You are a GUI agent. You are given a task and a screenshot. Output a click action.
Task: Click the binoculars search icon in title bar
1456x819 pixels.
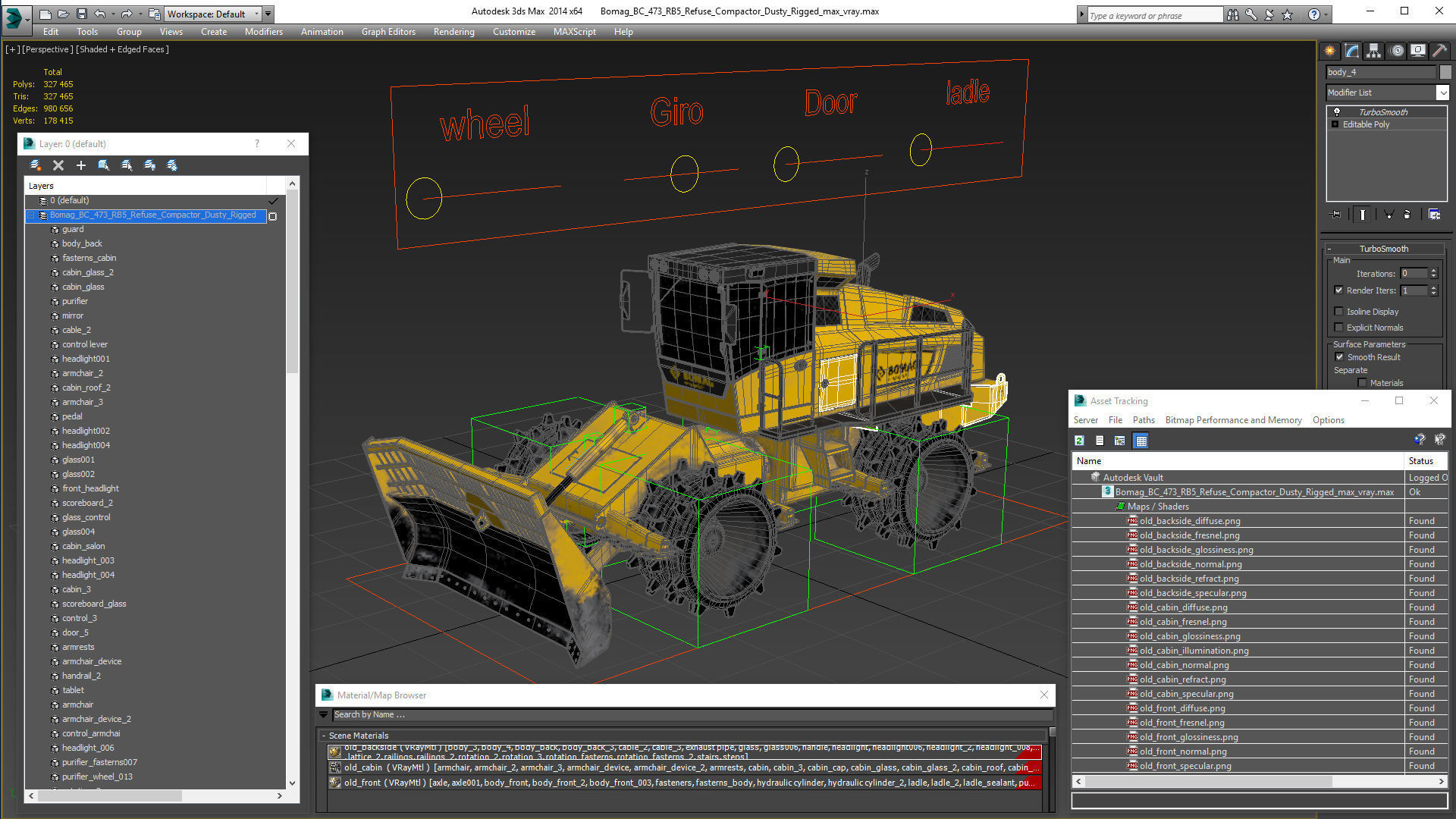(1233, 14)
